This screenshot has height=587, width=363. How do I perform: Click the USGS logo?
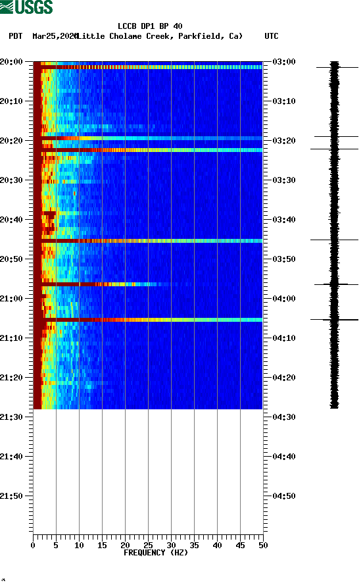pyautogui.click(x=26, y=7)
